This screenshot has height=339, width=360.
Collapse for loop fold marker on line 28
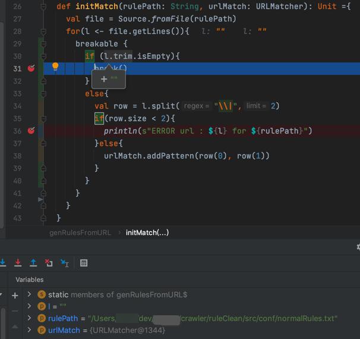point(43,31)
